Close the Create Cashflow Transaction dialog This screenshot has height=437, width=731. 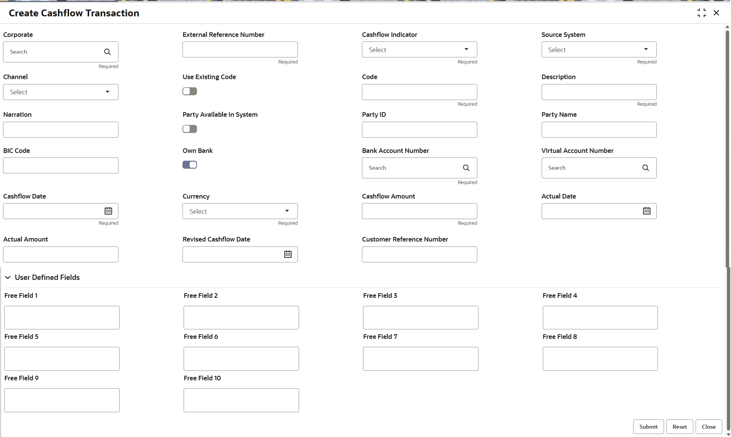[x=716, y=13]
